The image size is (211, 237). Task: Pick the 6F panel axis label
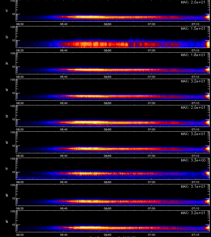pyautogui.click(x=7, y=142)
